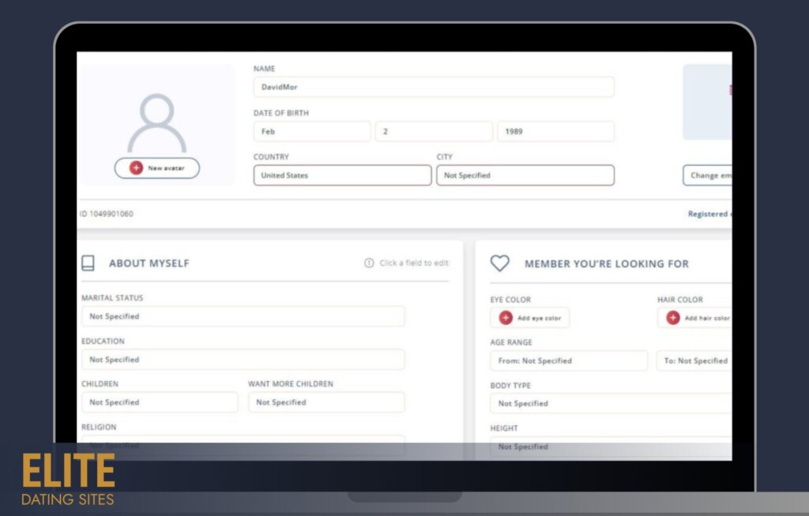Image resolution: width=809 pixels, height=516 pixels.
Task: Click the red plus icon on Add eye color
Action: pyautogui.click(x=505, y=317)
